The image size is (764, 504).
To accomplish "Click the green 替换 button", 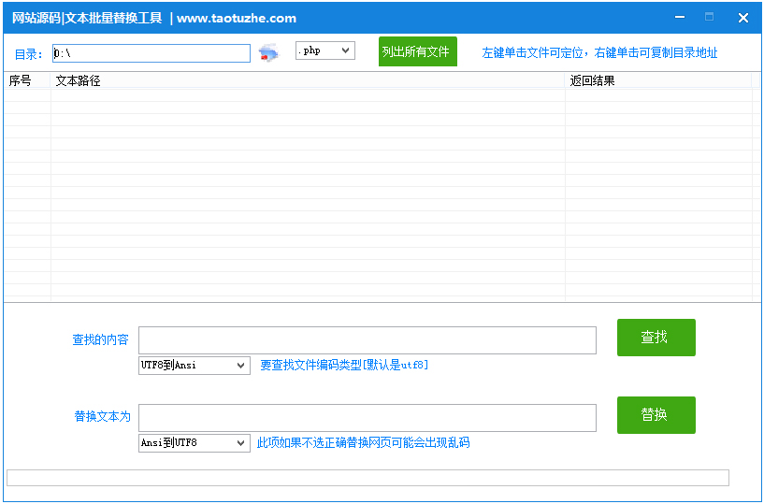I will tap(656, 415).
